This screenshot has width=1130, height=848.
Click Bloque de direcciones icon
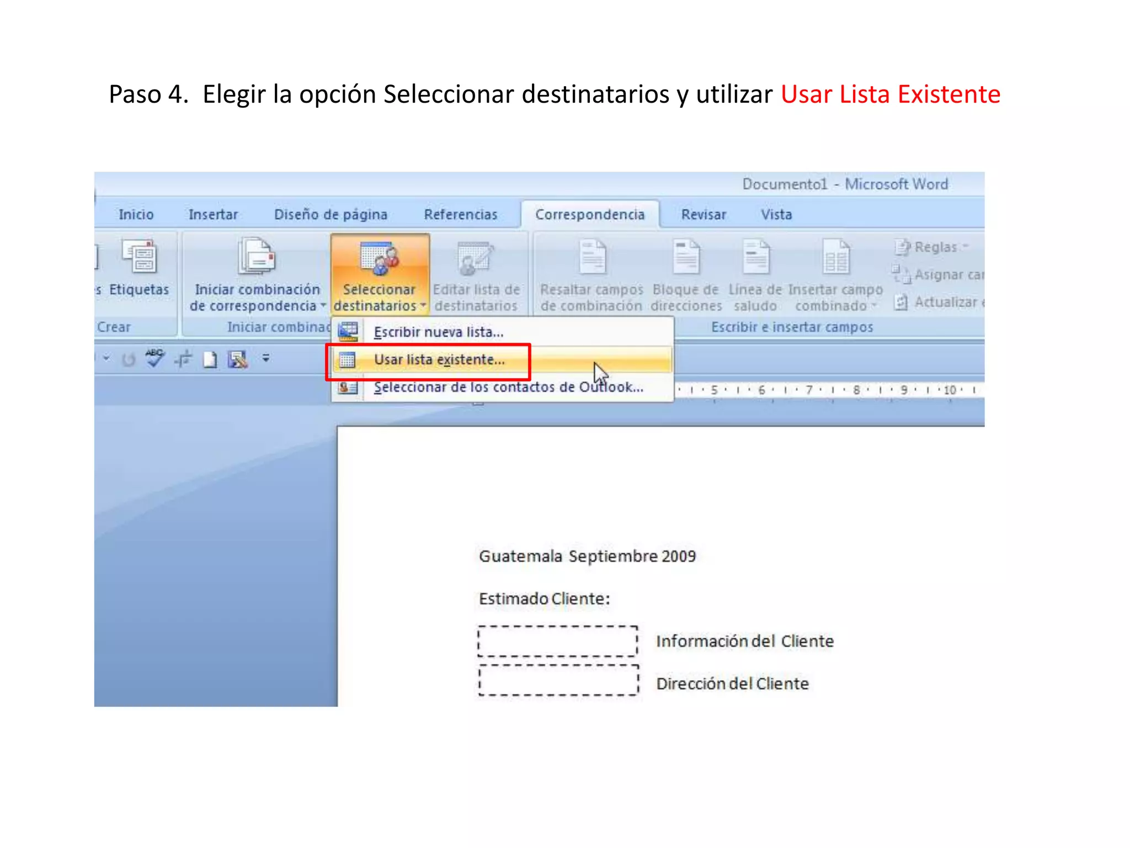tap(686, 257)
